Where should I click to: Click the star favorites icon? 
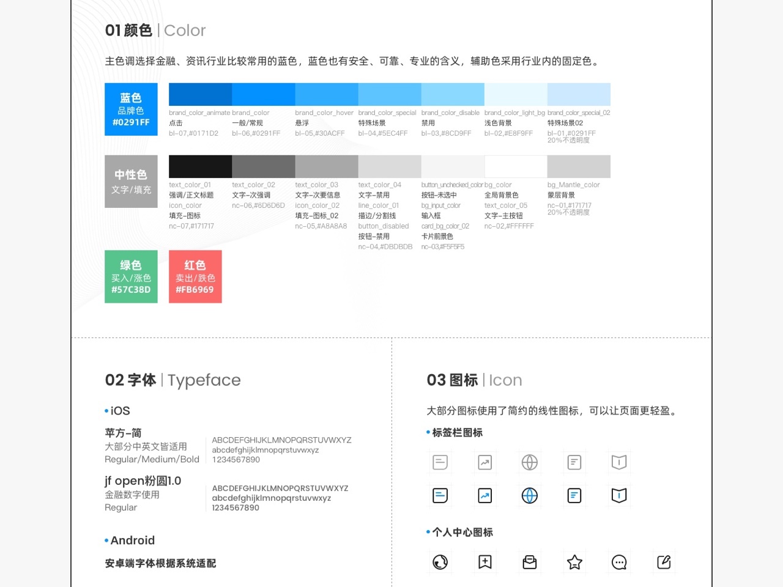574,562
